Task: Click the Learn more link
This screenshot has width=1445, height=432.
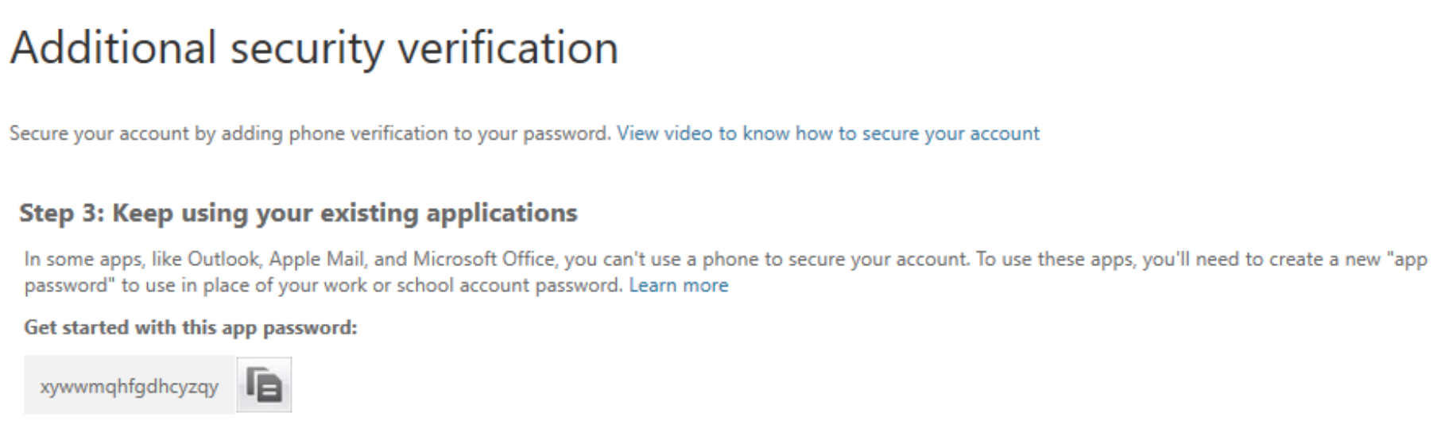Action: [678, 286]
